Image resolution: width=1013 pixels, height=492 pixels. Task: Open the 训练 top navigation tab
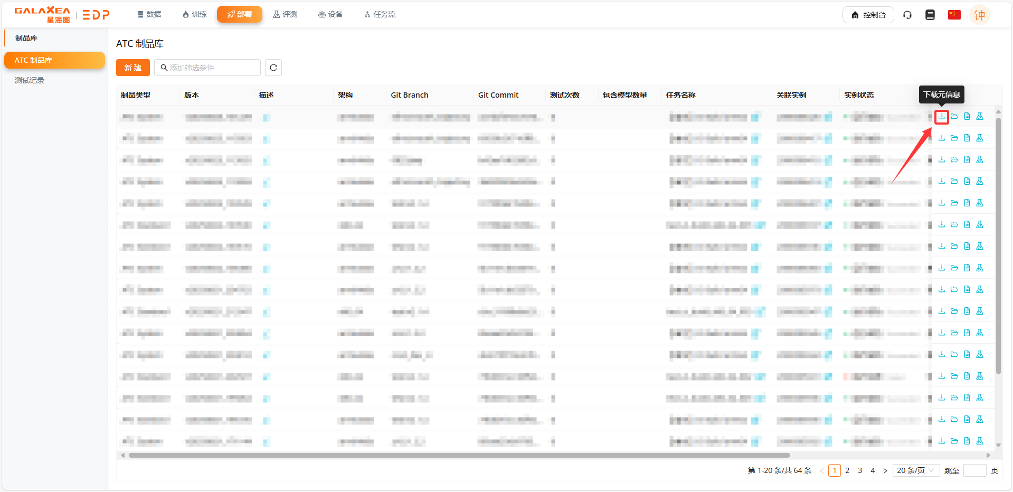tap(194, 14)
